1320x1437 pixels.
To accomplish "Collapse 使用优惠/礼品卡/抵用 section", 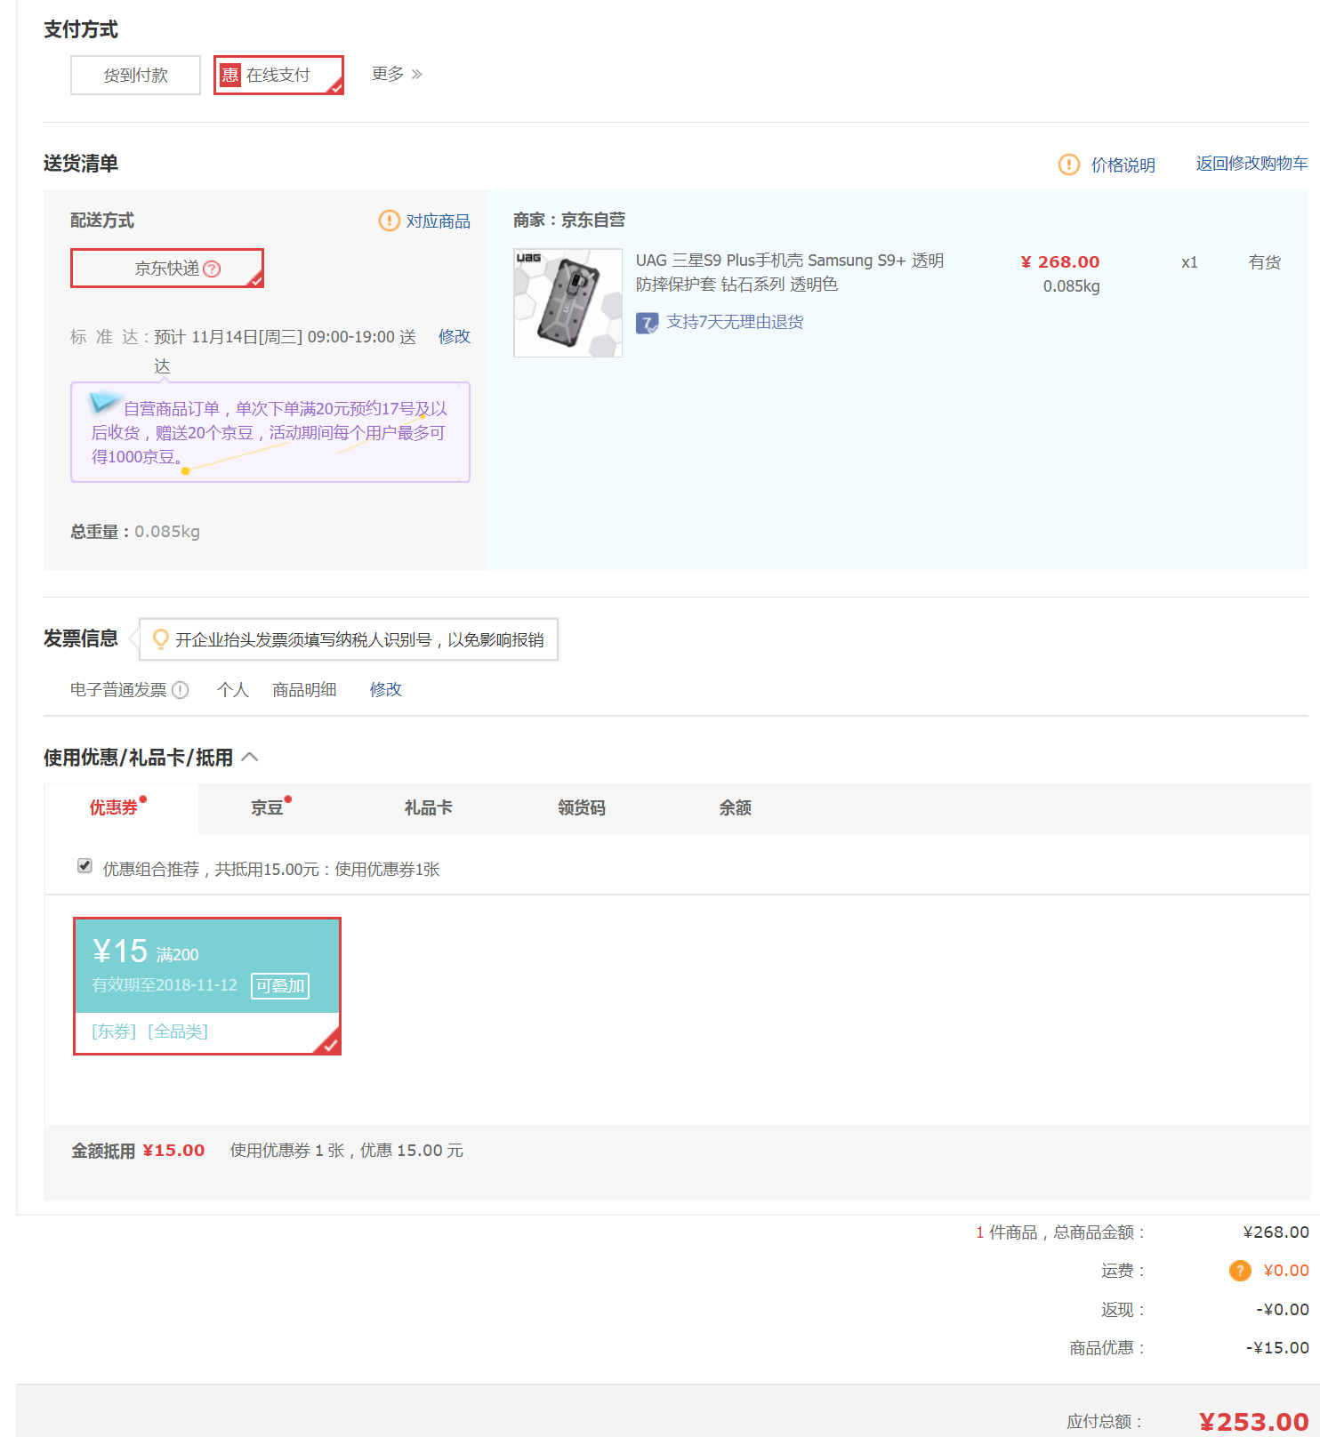I will 250,757.
